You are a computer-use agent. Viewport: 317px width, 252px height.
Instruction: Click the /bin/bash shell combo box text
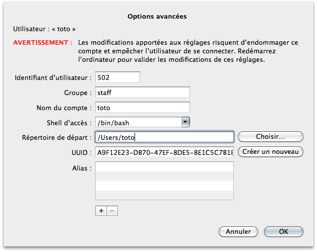(137, 122)
